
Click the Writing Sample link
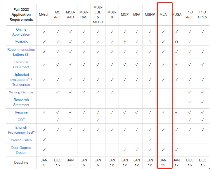pos(21,92)
